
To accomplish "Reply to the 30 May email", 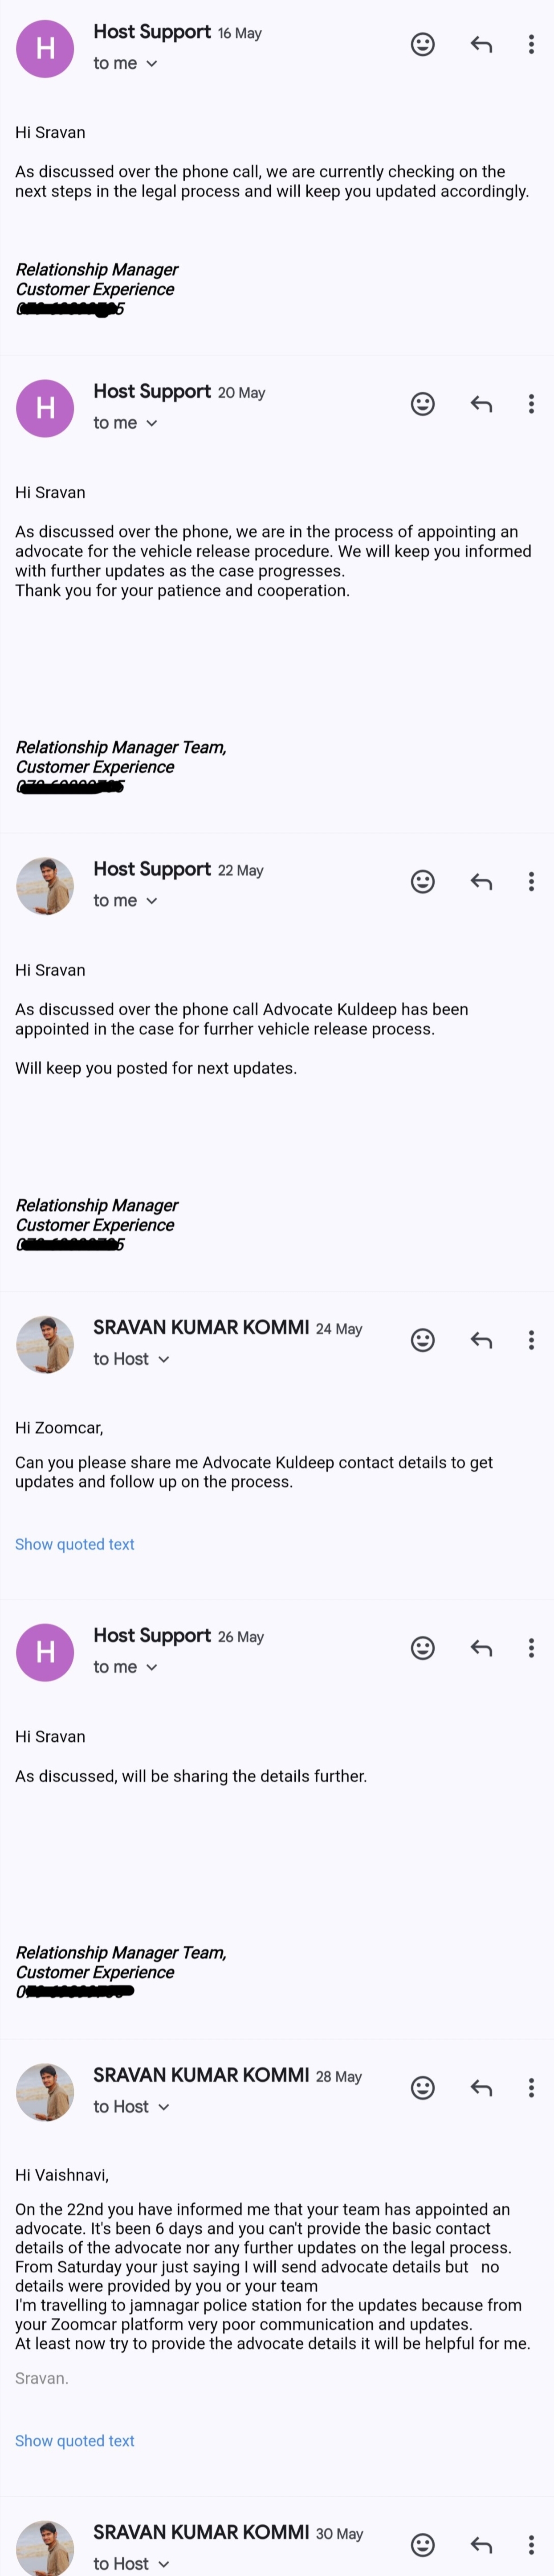I will (481, 2545).
